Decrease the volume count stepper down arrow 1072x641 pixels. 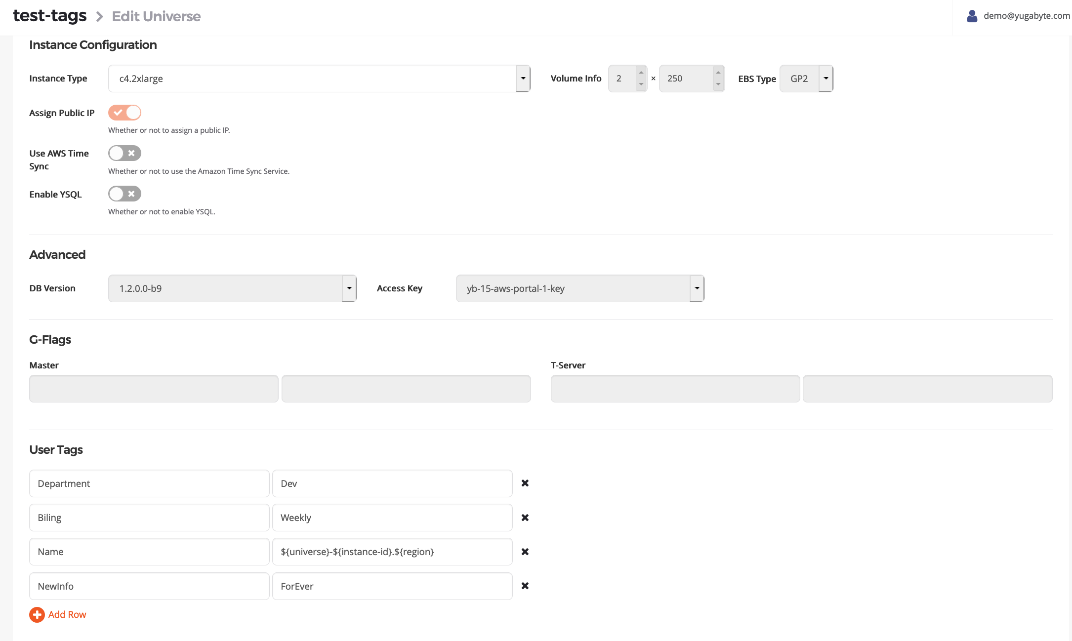coord(641,84)
